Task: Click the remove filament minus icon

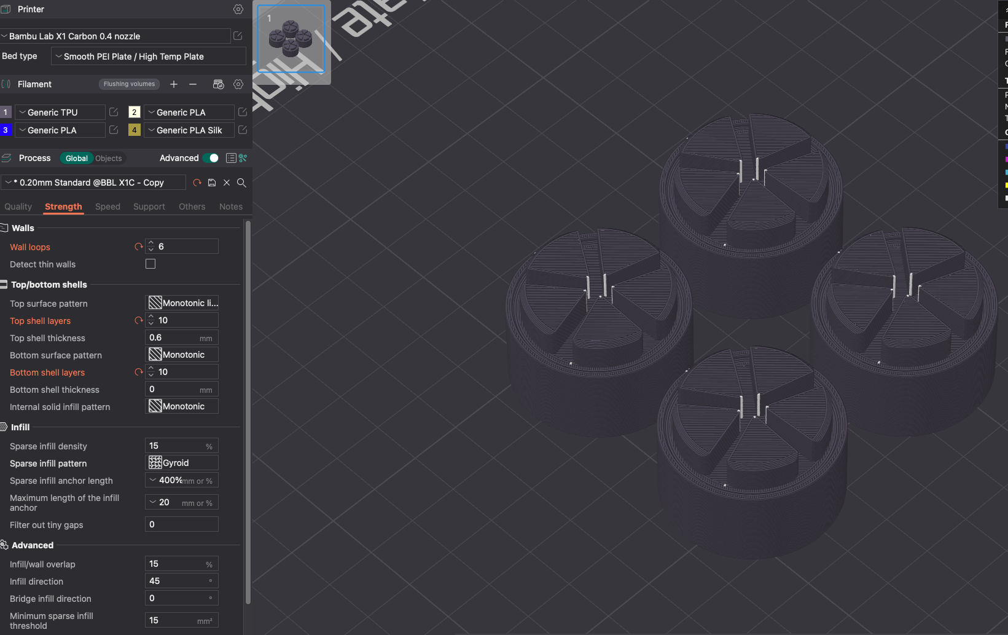Action: (193, 84)
